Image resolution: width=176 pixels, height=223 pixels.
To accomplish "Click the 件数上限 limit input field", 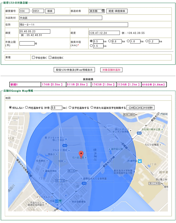I will 27,43.
